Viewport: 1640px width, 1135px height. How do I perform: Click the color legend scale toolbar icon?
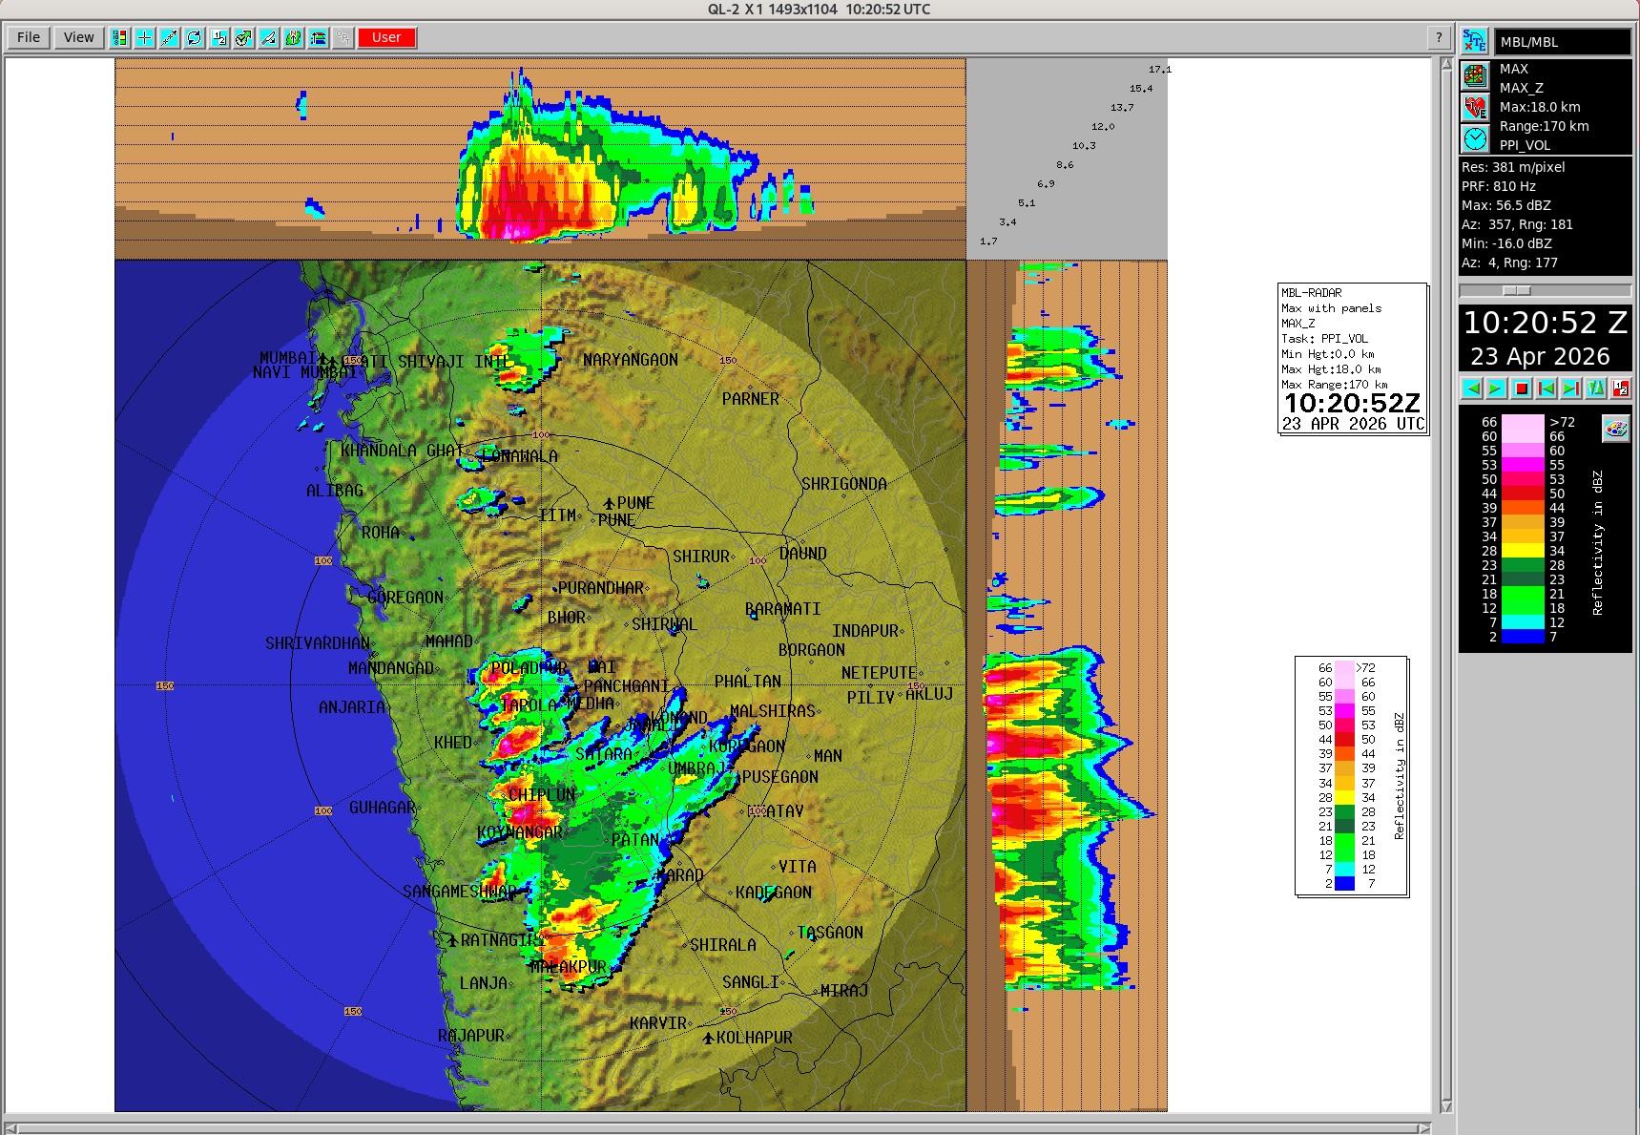pos(119,37)
